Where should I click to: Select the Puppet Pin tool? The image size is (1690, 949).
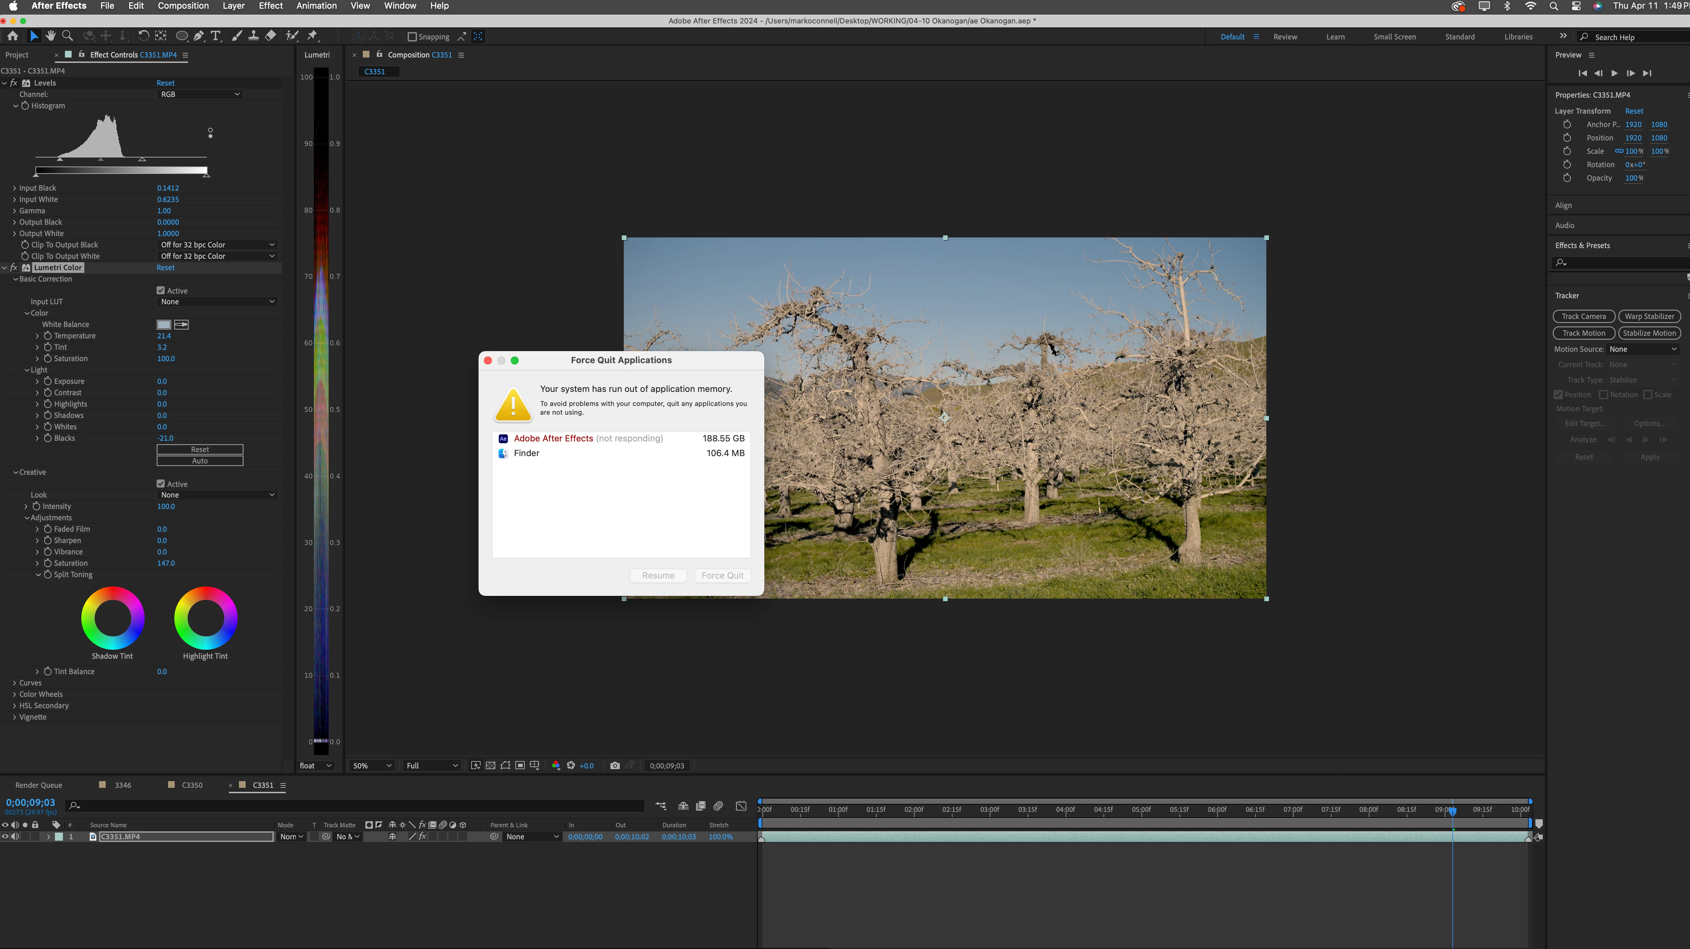pyautogui.click(x=312, y=36)
